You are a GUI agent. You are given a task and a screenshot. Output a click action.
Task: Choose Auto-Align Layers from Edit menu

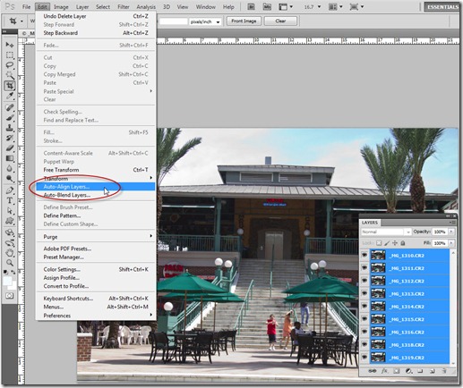(95, 187)
